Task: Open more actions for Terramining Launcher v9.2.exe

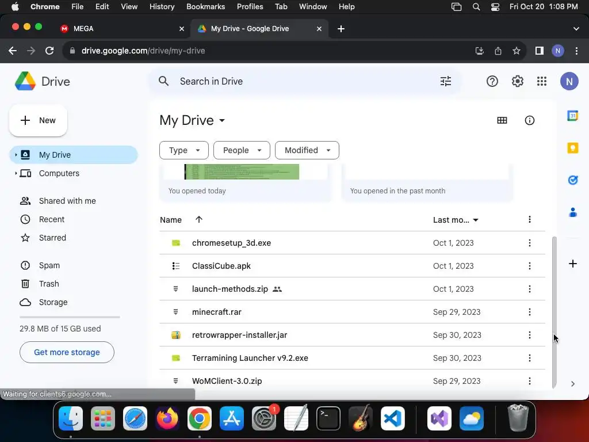Action: 529,358
